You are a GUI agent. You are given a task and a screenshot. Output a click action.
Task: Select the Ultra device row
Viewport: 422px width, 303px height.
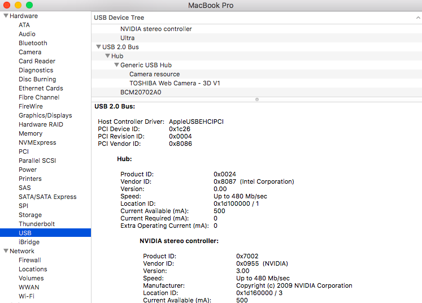pos(256,38)
